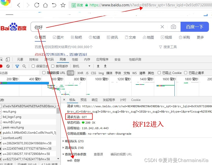Enable the 禁用缓存 checkbox
Viewport: 212px width, 165px height.
(x=53, y=66)
